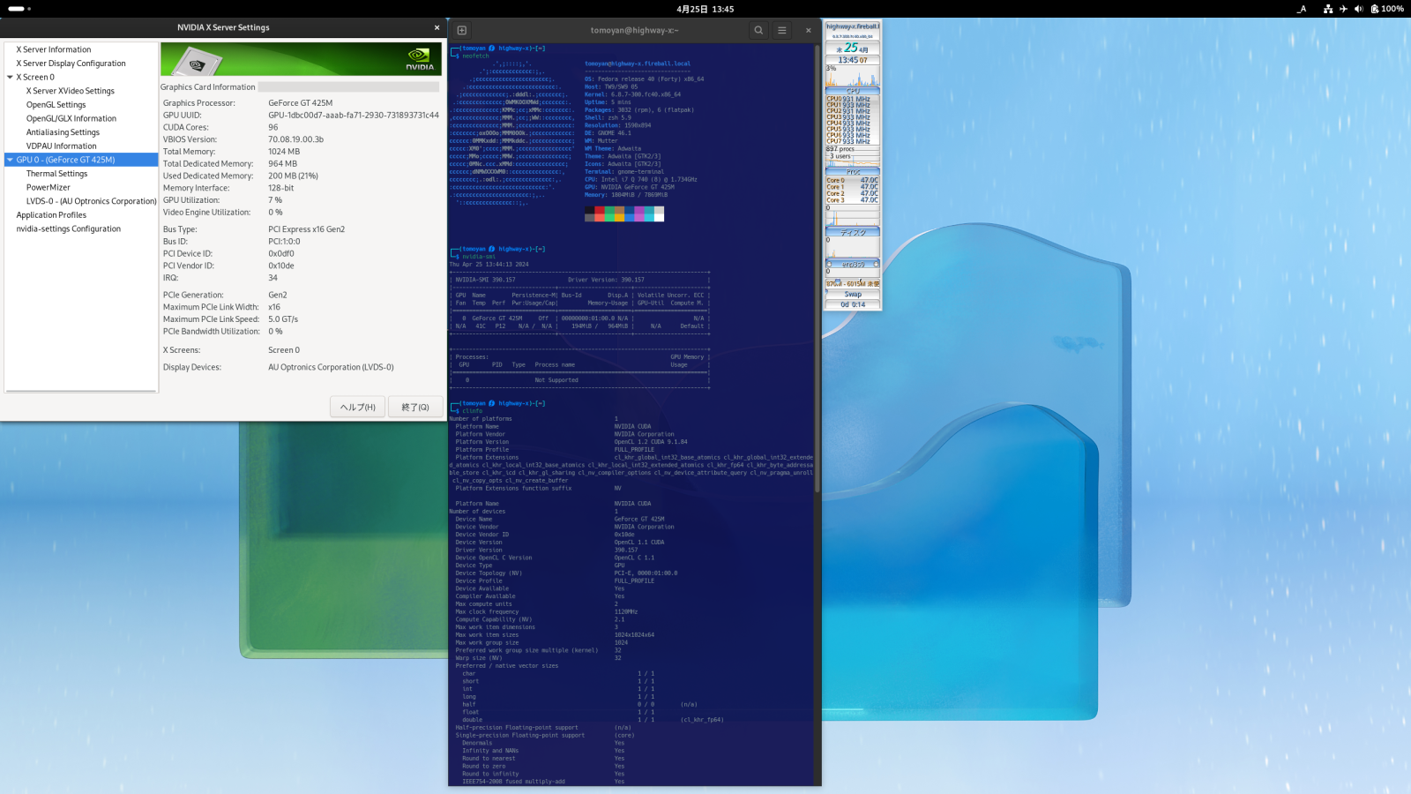Click the PCI Device ID 0x0df0
Screen dimensions: 1411x794
[281, 253]
